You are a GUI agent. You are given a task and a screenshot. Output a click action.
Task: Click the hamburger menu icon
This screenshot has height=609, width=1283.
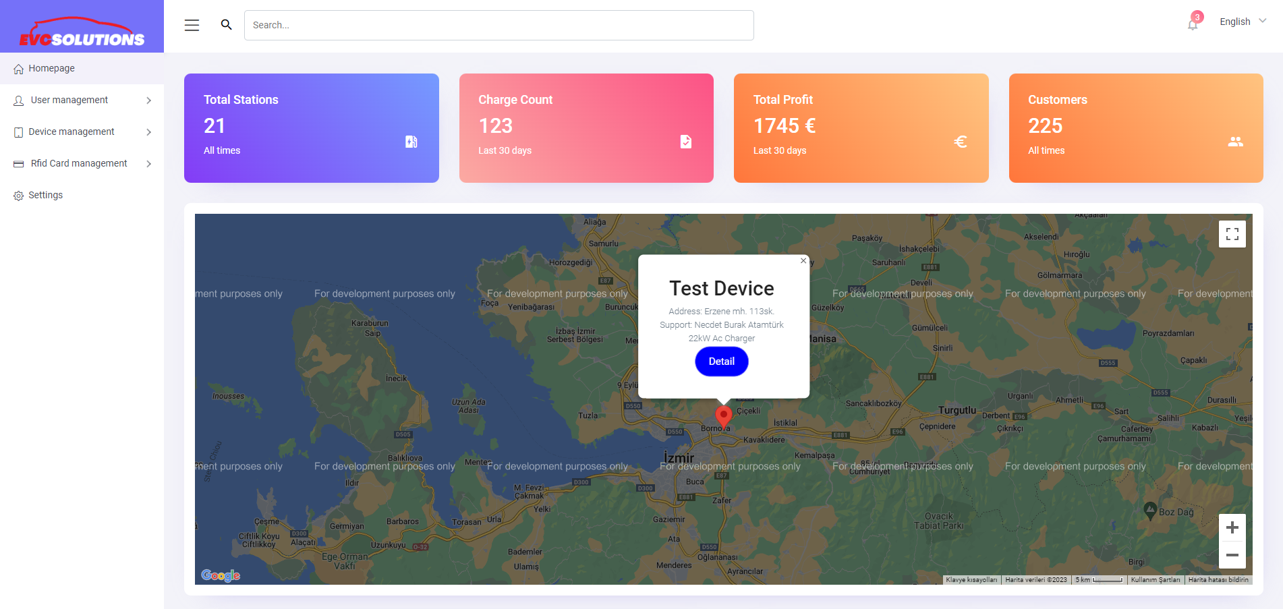[192, 25]
